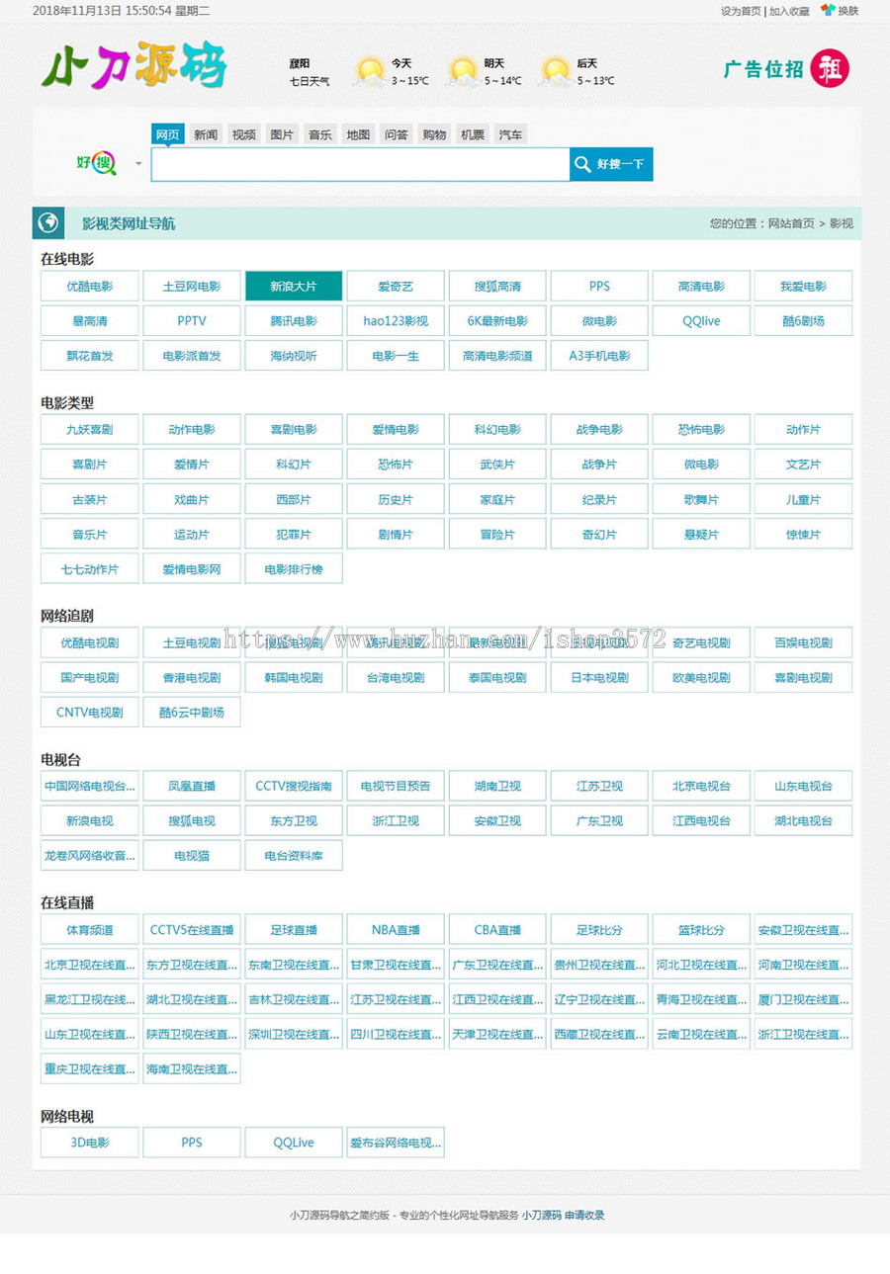Viewport: 890px width, 1274px height.
Task: Open the 九妖喜剧 link
Action: [x=90, y=430]
